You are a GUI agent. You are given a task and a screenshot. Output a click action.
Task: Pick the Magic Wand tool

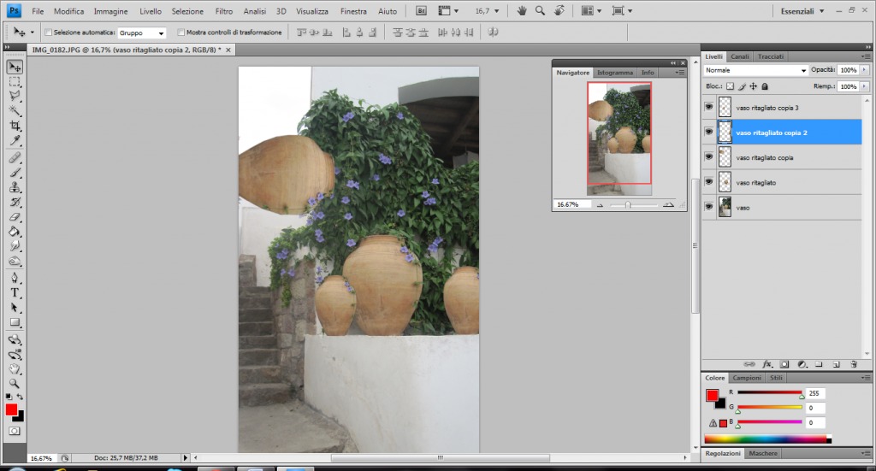click(15, 111)
